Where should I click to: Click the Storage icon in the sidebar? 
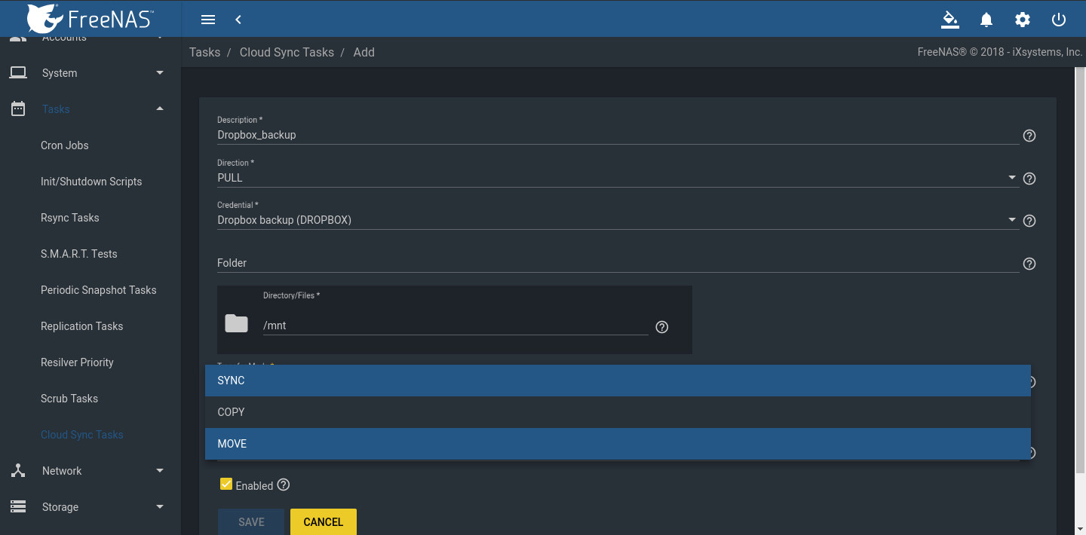click(18, 507)
